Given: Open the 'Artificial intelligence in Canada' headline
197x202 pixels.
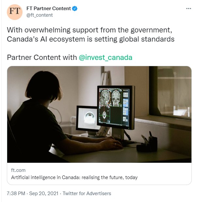Looking at the screenshot, I should coord(74,177).
